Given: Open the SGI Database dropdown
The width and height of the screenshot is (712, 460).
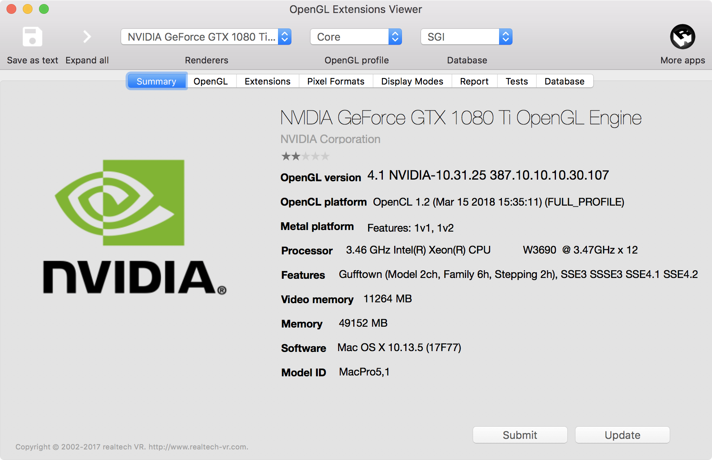Looking at the screenshot, I should pos(467,37).
